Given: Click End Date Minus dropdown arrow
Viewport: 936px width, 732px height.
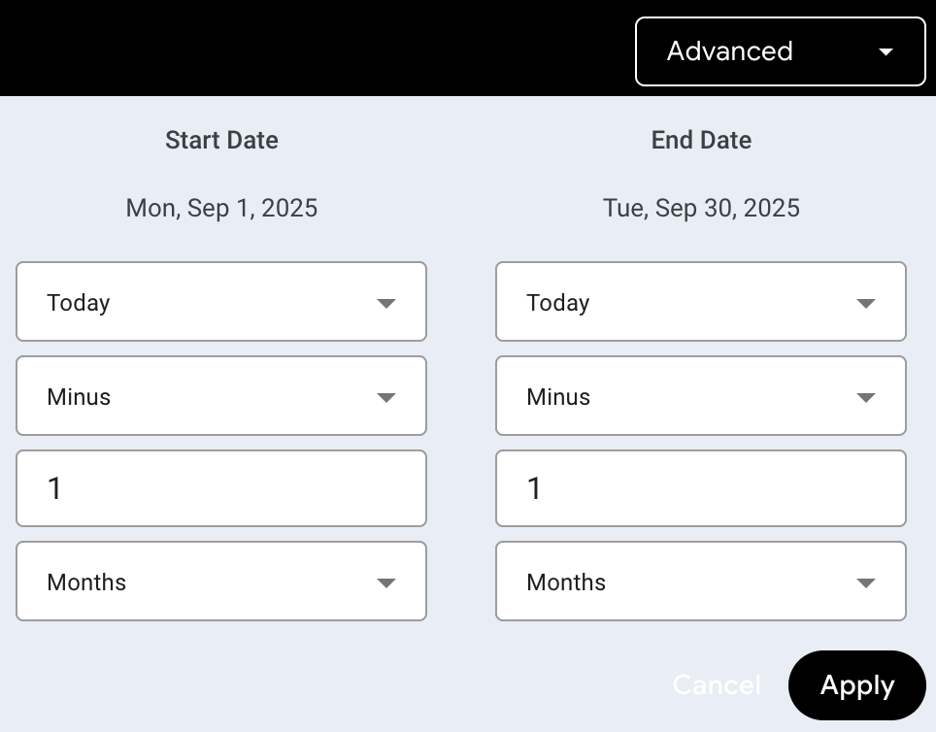Looking at the screenshot, I should (866, 397).
